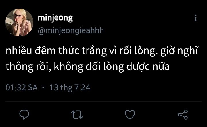Open the three-dot more options menu
This screenshot has width=207, height=127.
[x=196, y=18]
